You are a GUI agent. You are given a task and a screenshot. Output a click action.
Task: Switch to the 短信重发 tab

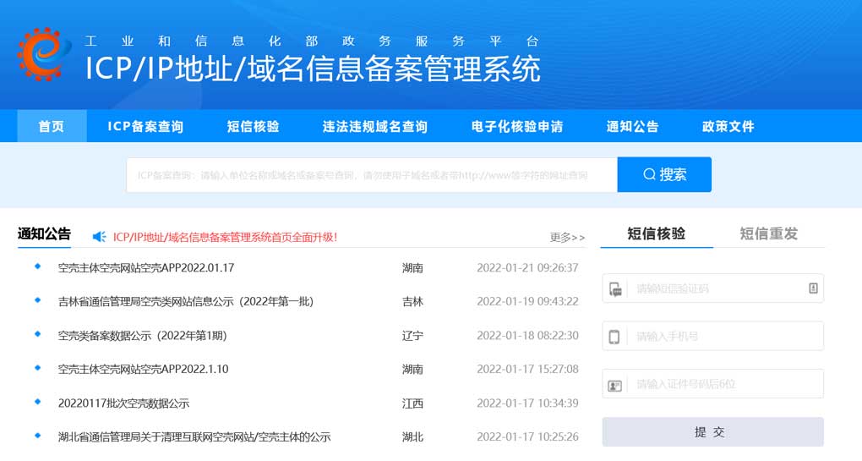pyautogui.click(x=768, y=233)
